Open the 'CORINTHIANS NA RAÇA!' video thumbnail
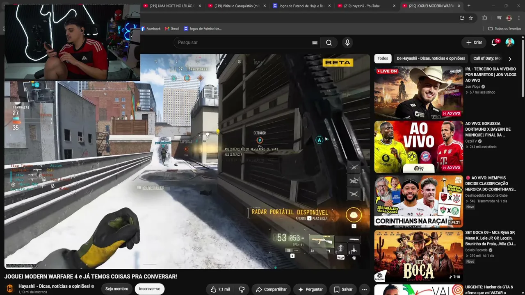This screenshot has width=525, height=295. pos(418,201)
